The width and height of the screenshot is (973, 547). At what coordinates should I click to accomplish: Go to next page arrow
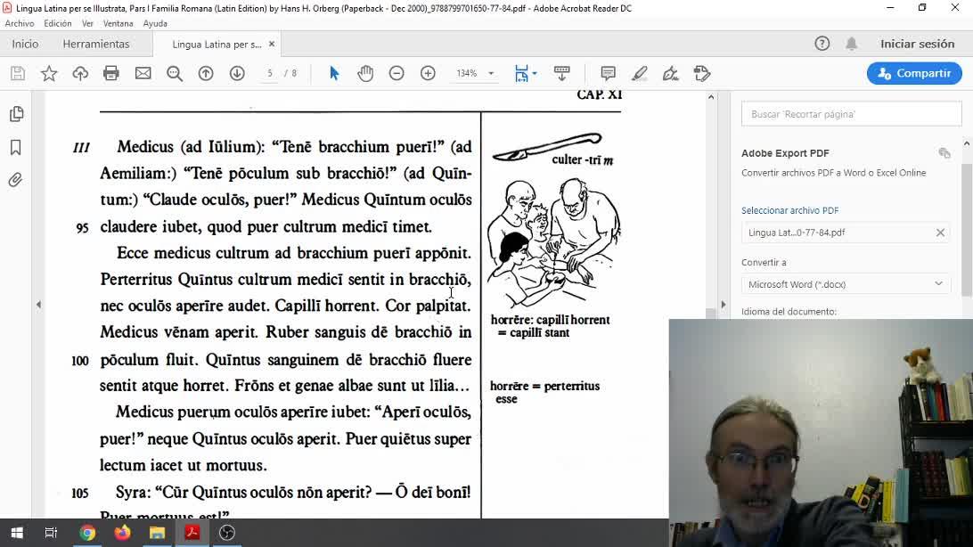(x=237, y=73)
